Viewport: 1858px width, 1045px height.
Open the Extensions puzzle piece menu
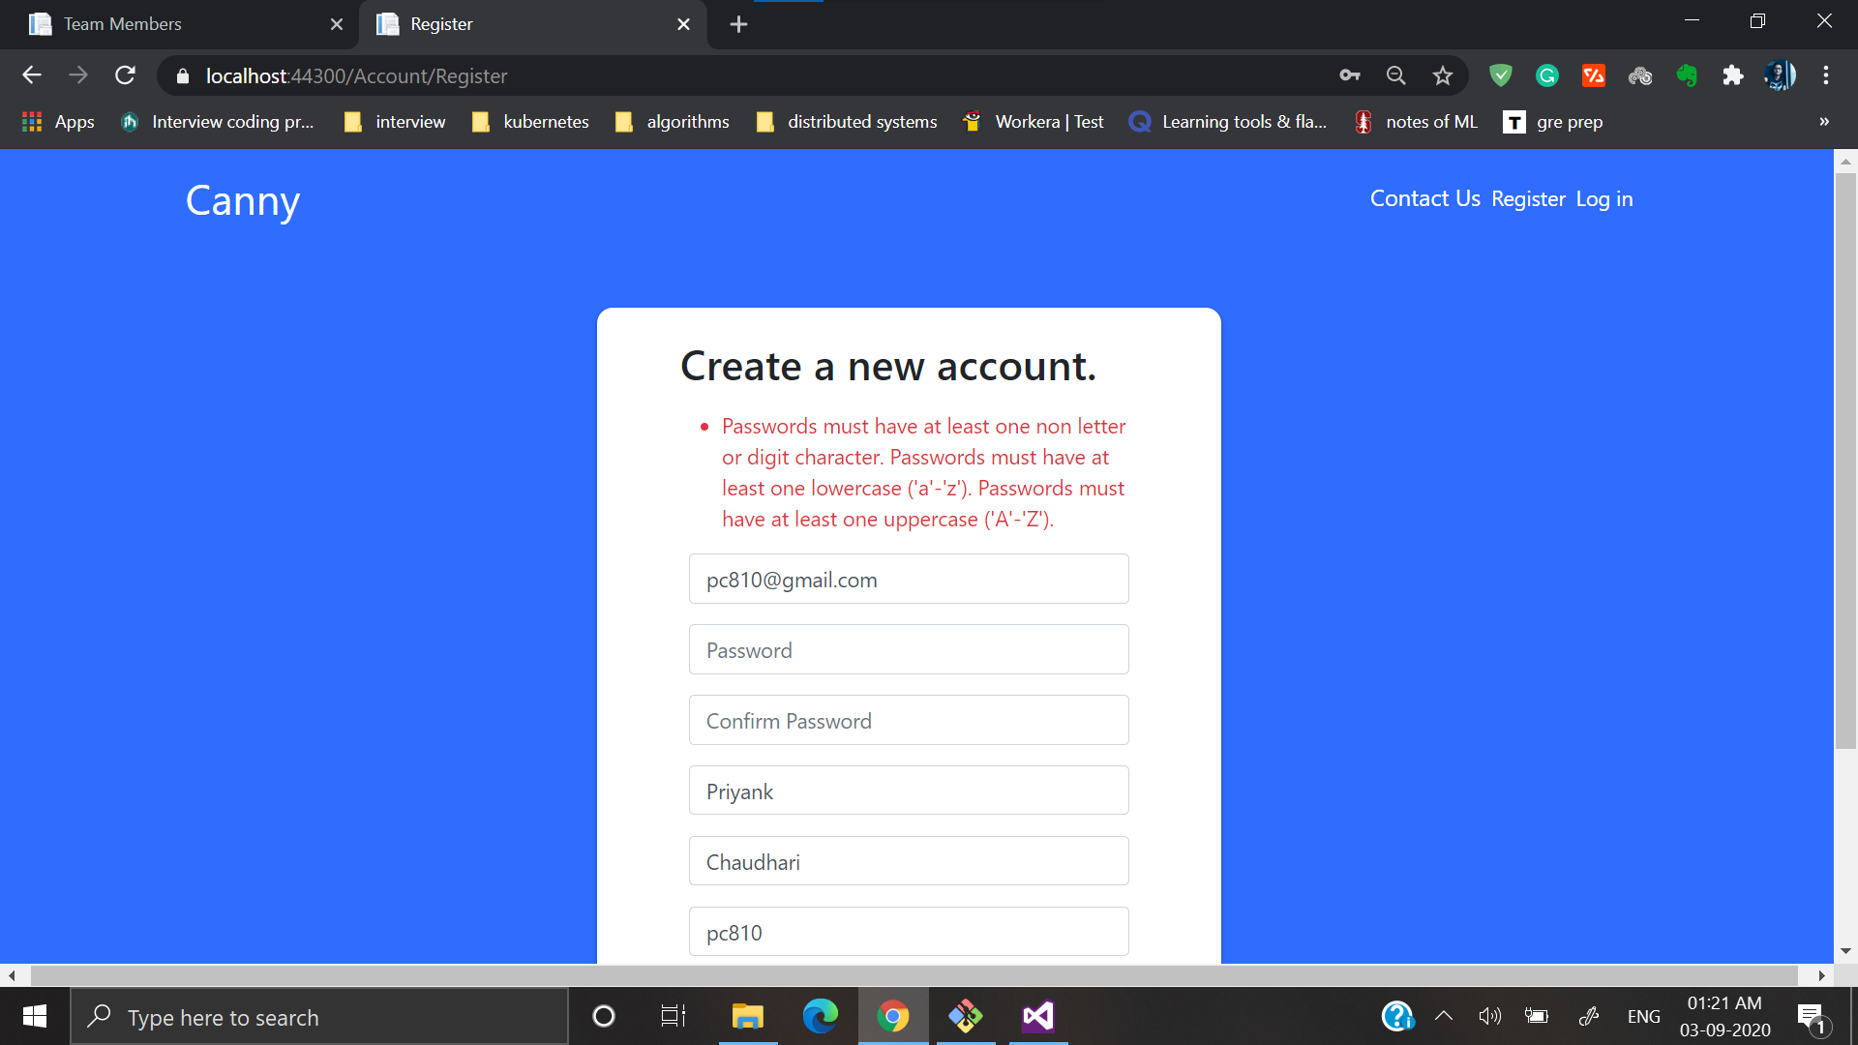click(x=1733, y=75)
